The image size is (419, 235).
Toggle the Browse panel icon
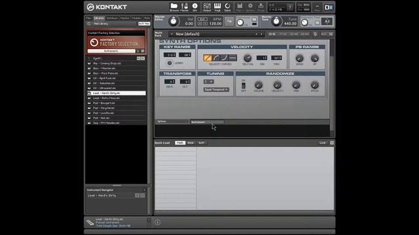(x=174, y=7)
